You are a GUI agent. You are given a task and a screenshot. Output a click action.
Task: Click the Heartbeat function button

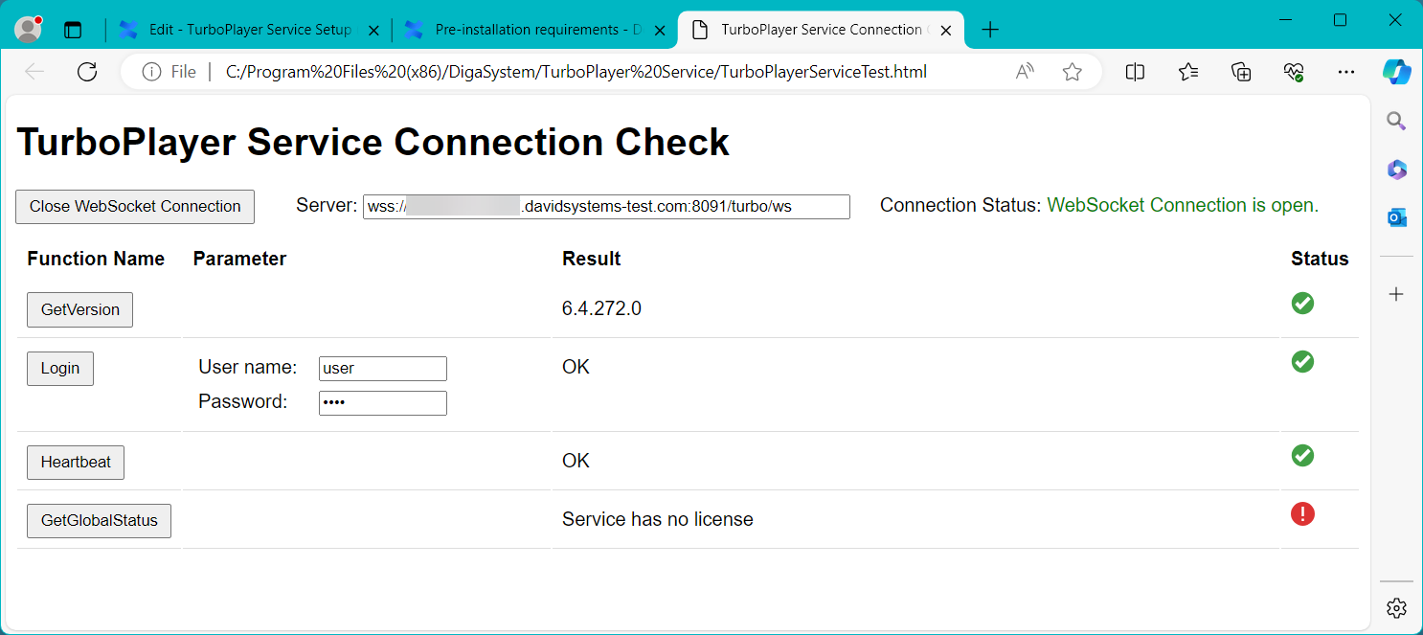pos(76,463)
